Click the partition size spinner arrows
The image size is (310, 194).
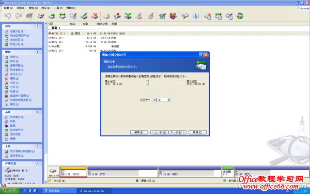coord(169,100)
